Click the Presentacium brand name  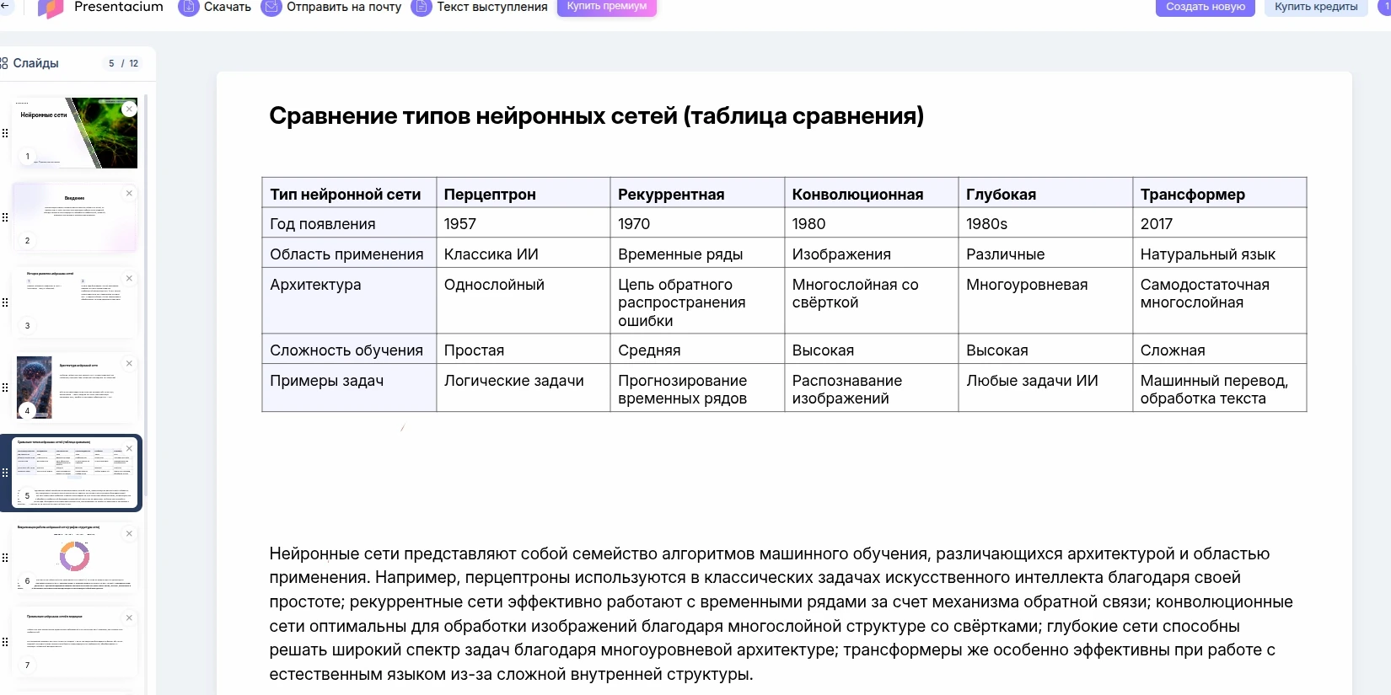(x=119, y=7)
